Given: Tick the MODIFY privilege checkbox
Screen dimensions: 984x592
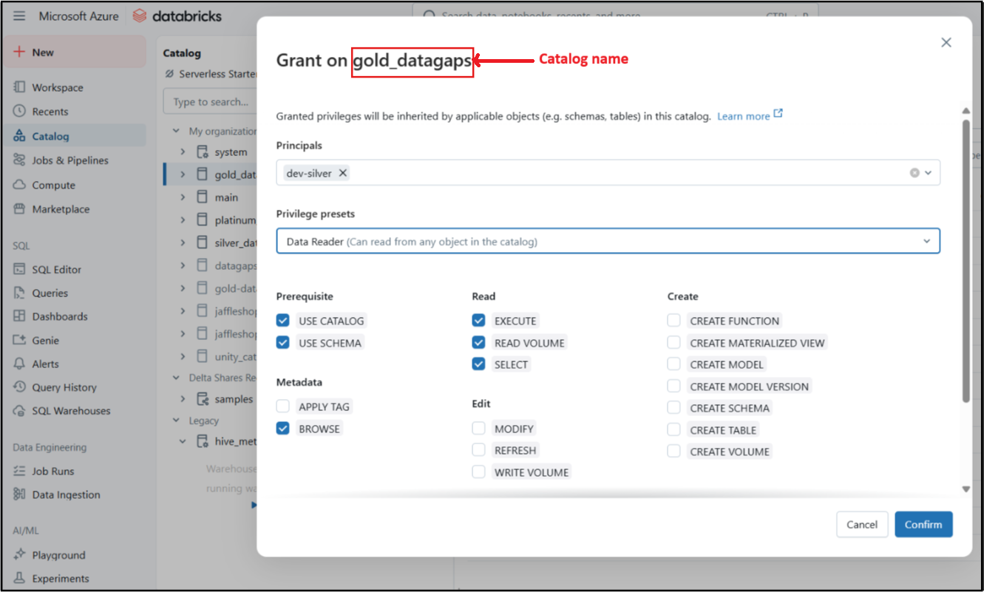Looking at the screenshot, I should click(x=479, y=429).
